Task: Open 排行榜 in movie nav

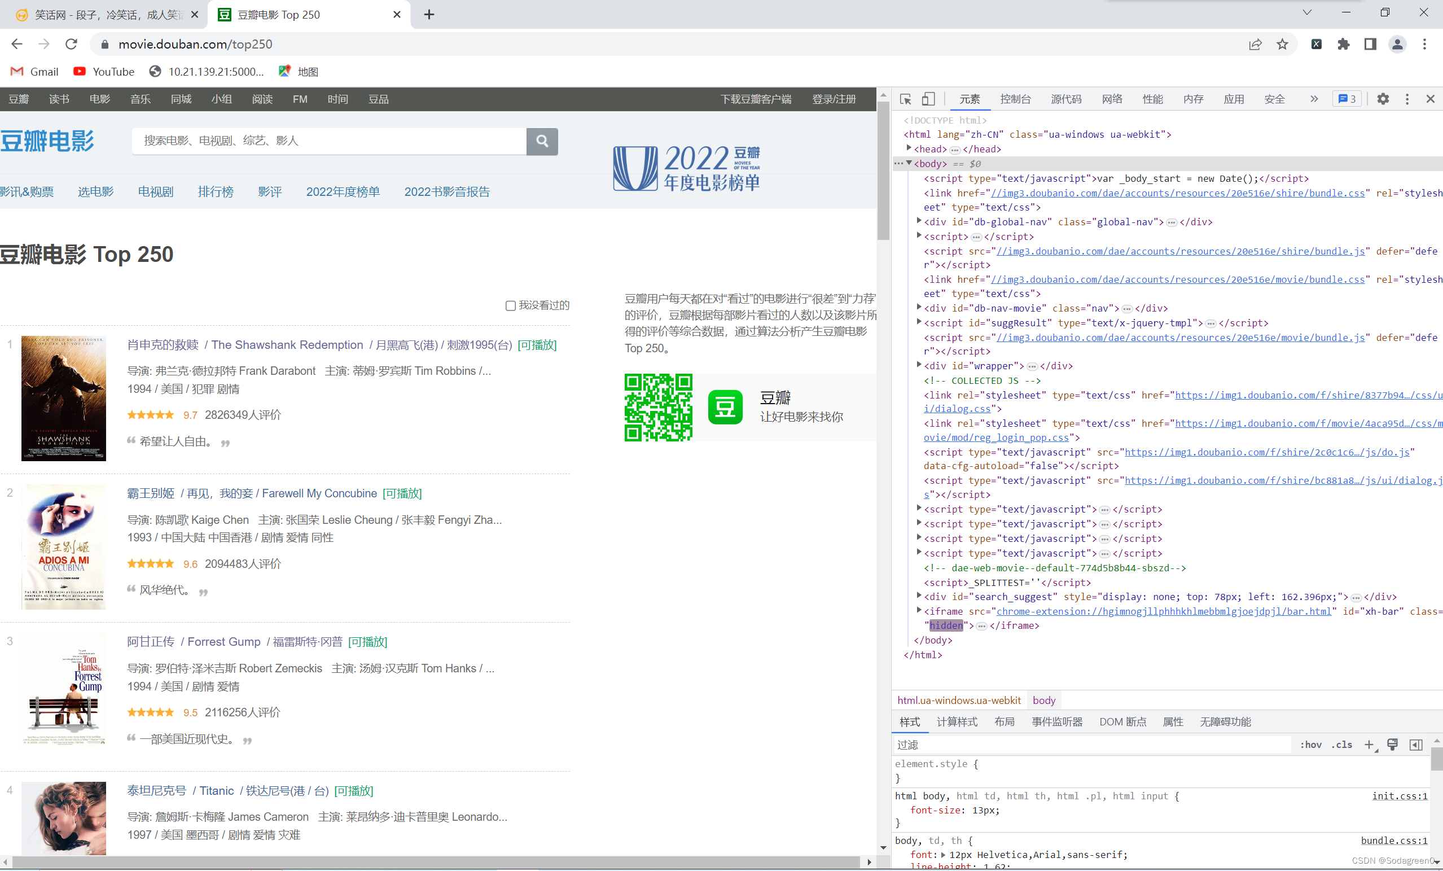Action: coord(216,191)
